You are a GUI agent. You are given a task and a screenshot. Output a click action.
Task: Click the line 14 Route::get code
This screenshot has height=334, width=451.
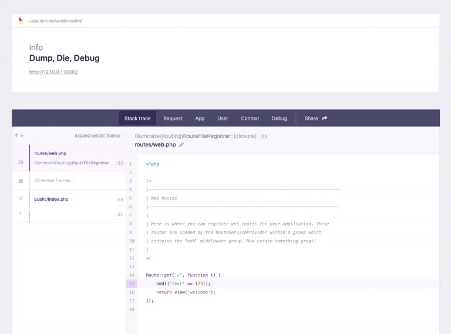click(x=183, y=275)
